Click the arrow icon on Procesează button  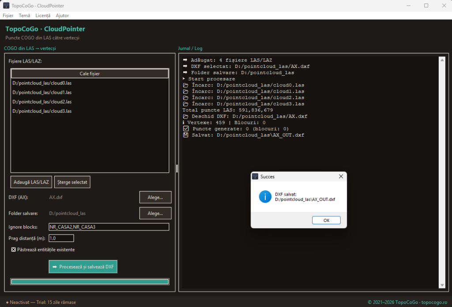tap(55, 267)
